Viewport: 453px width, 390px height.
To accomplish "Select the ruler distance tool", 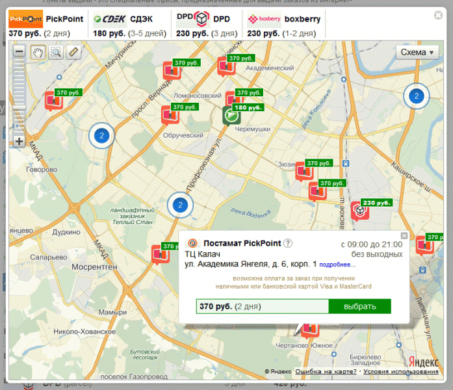I will [73, 52].
